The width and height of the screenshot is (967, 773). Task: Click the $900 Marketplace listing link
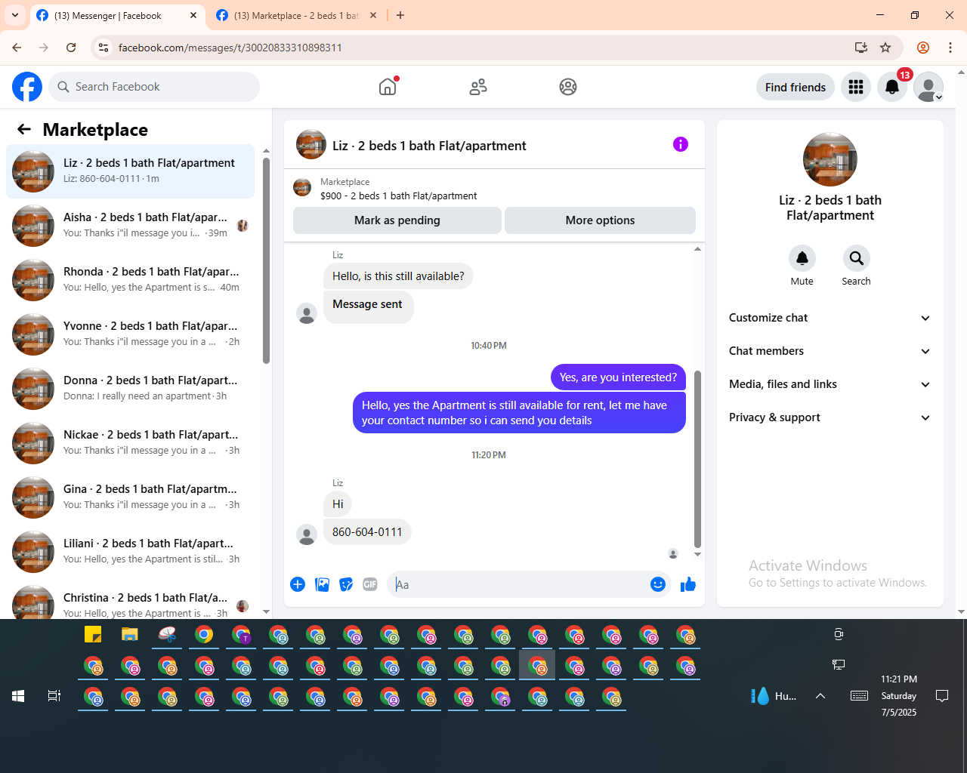(398, 196)
